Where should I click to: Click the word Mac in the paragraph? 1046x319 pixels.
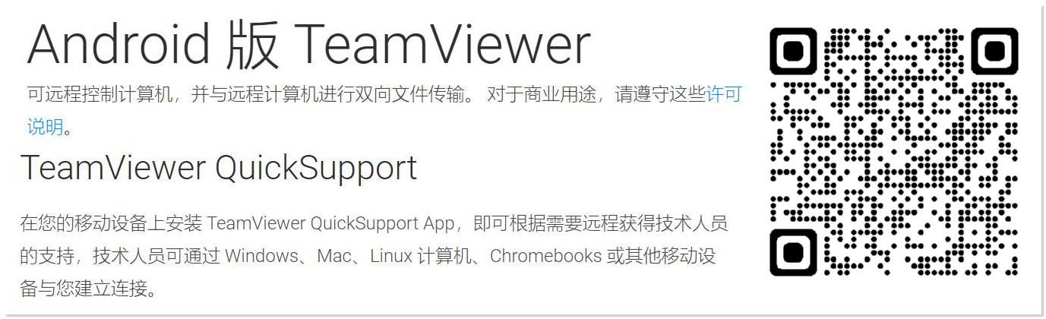(334, 256)
